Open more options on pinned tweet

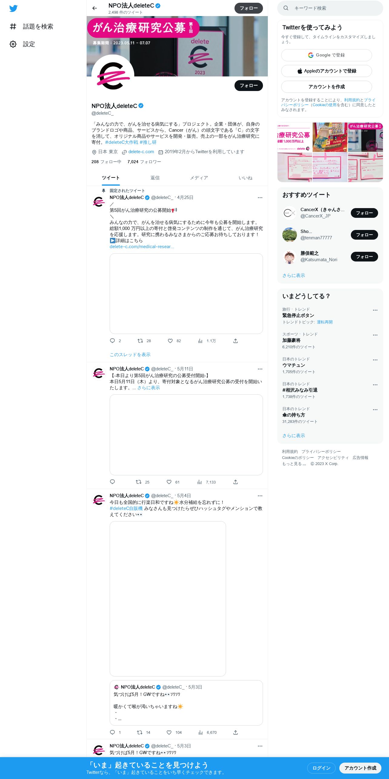(260, 197)
